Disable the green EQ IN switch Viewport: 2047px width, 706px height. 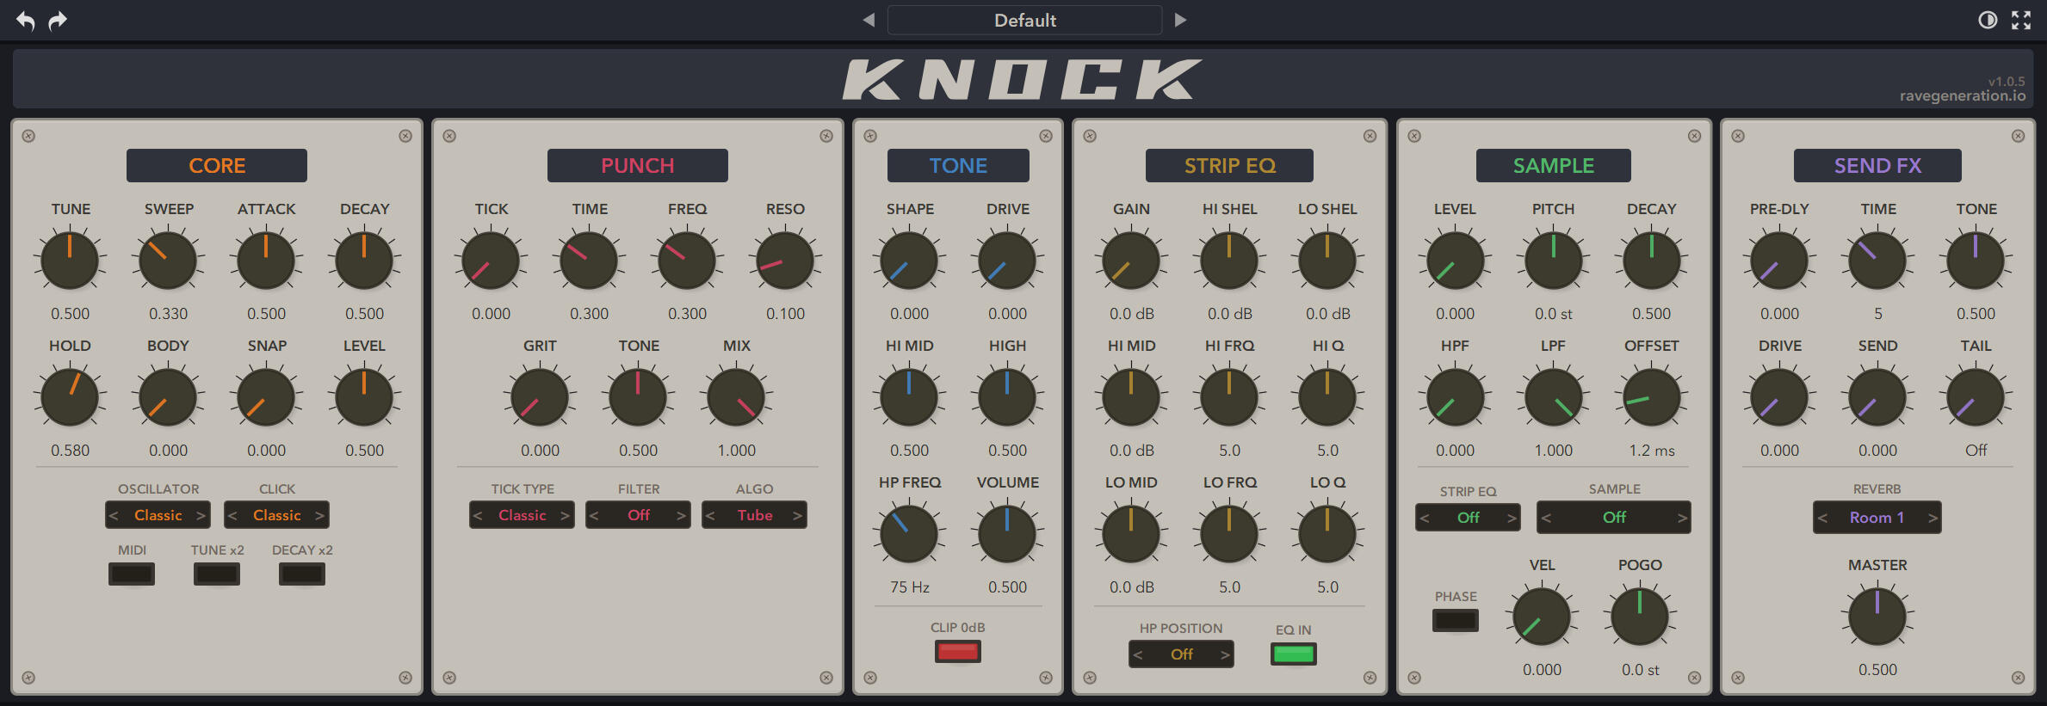point(1293,654)
